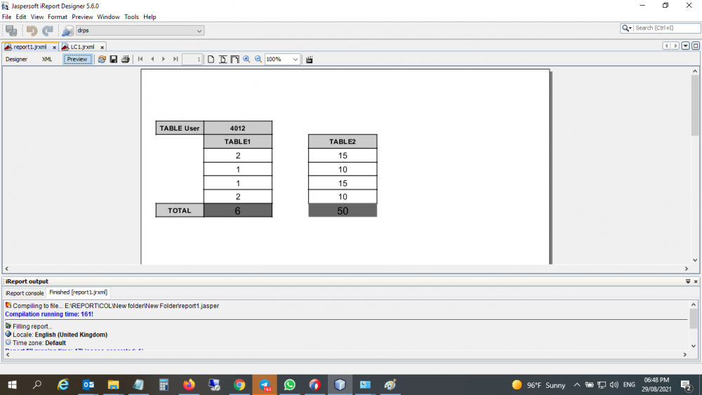Screen dimensions: 702x395
Task: Open the Format menu
Action: [x=58, y=17]
